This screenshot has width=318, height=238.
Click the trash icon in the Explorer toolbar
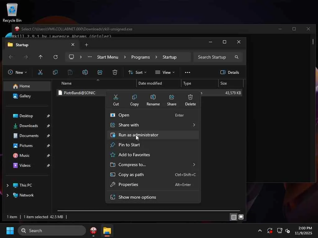(115, 72)
